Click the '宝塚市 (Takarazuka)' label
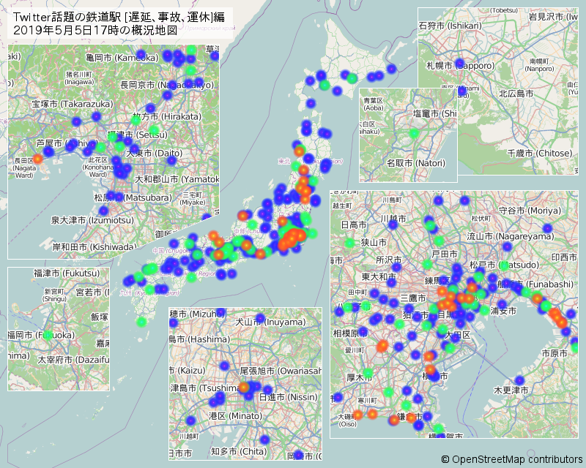 click(73, 104)
